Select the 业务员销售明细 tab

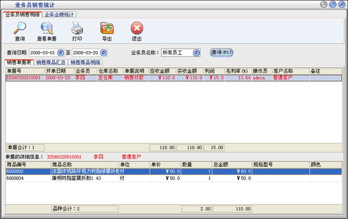tap(23, 15)
